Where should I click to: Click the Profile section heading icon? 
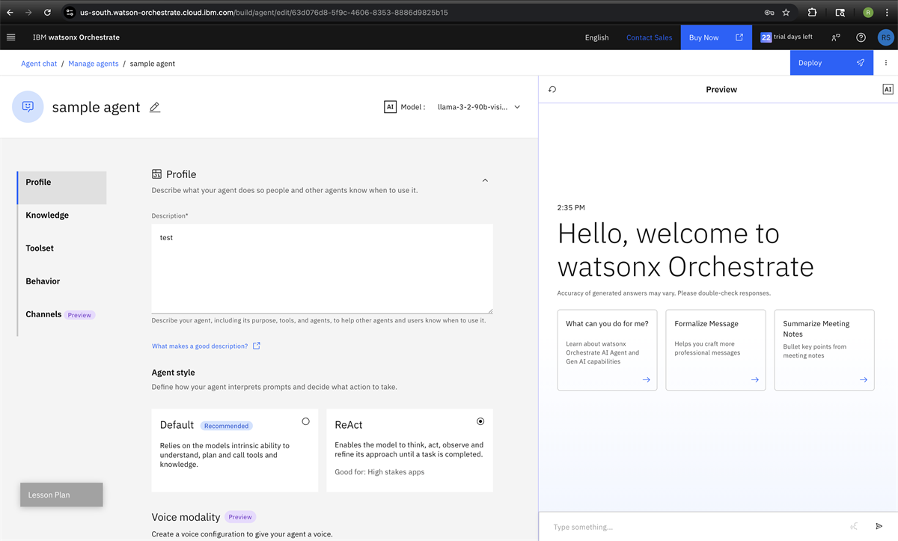(x=156, y=174)
